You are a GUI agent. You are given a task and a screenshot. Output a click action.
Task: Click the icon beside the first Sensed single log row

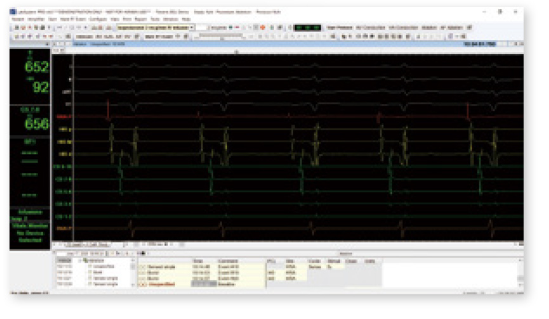[x=142, y=266]
